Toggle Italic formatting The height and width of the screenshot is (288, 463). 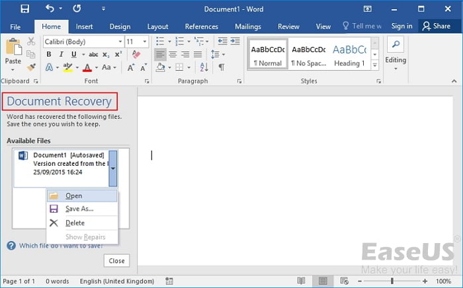[62, 54]
